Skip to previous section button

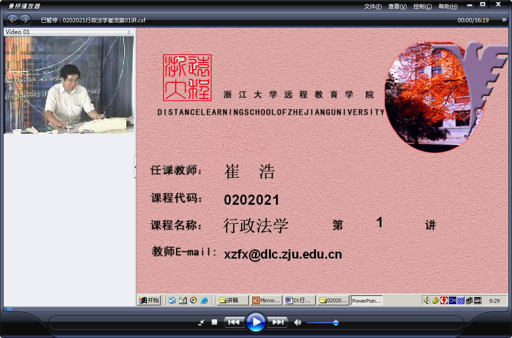point(234,322)
